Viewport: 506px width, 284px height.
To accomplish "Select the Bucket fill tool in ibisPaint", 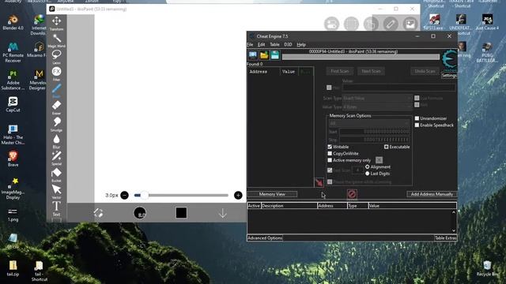I will [56, 174].
